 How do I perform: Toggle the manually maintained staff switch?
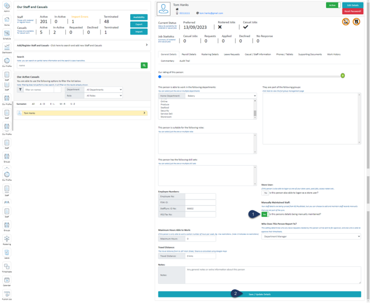click(x=265, y=214)
